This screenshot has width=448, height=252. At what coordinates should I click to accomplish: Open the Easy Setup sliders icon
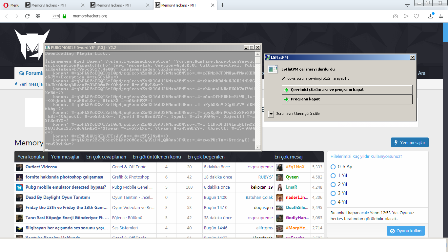tap(441, 16)
